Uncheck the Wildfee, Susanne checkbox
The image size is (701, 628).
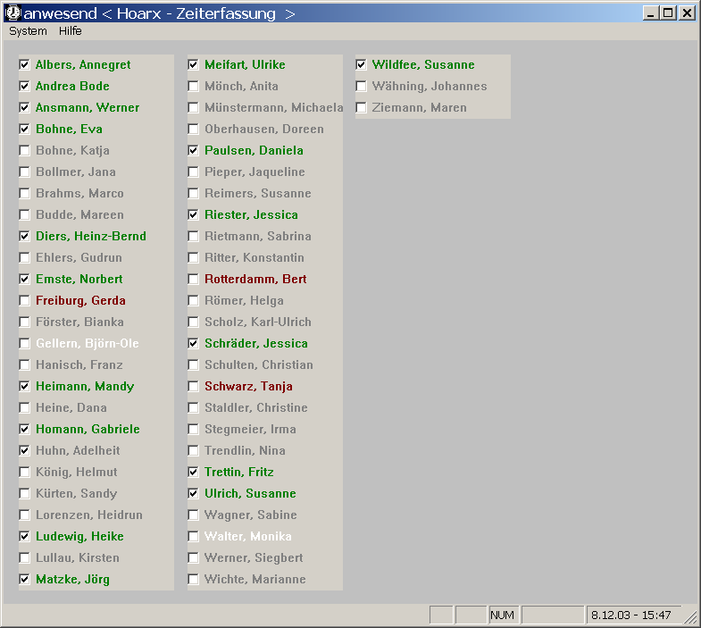[x=361, y=65]
